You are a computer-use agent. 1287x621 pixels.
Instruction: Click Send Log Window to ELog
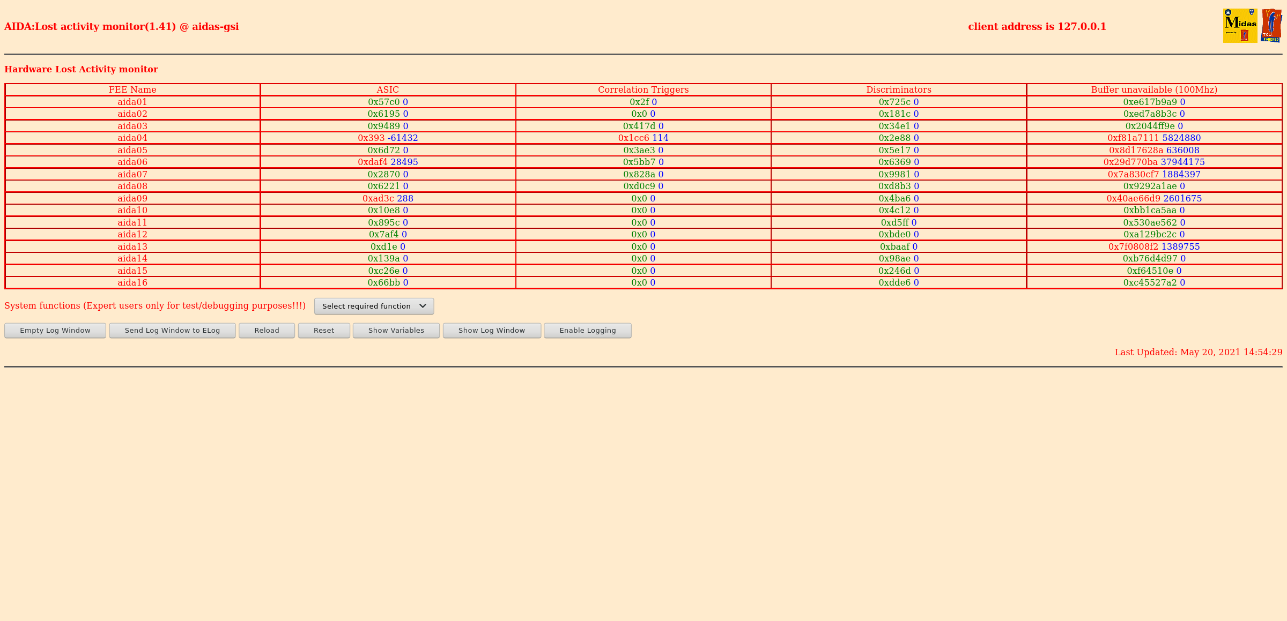click(x=172, y=330)
